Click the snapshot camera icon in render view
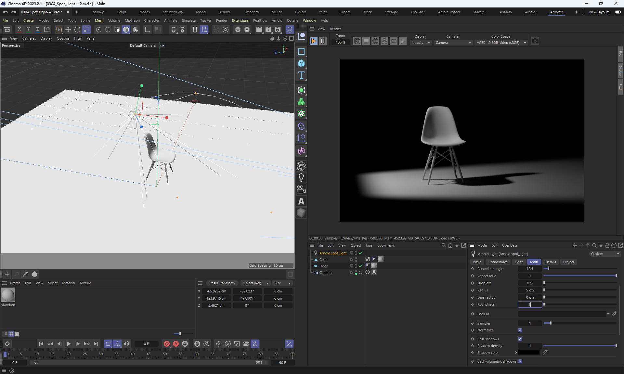 (535, 41)
